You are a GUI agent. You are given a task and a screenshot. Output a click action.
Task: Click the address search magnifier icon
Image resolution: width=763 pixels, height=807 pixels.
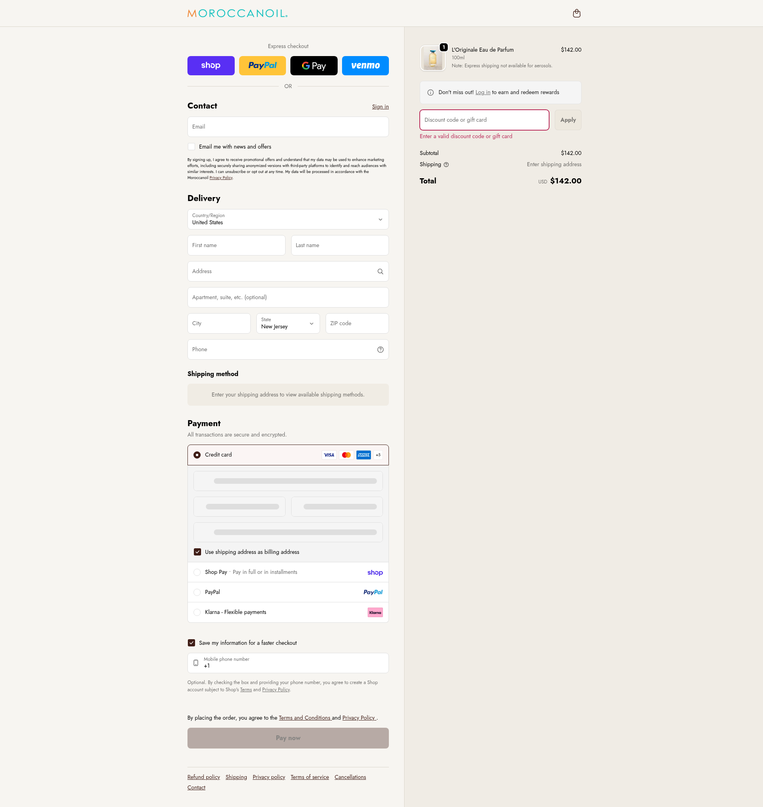click(380, 271)
